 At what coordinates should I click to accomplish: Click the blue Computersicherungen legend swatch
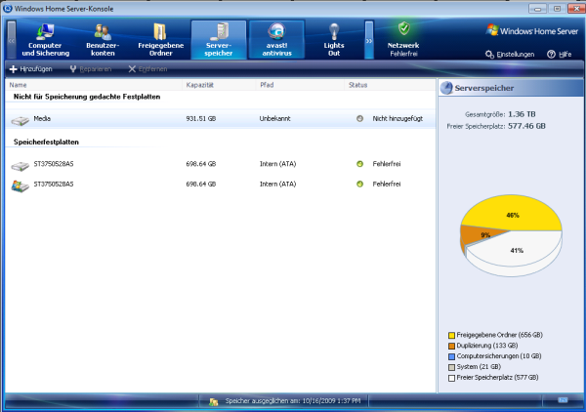pyautogui.click(x=451, y=356)
